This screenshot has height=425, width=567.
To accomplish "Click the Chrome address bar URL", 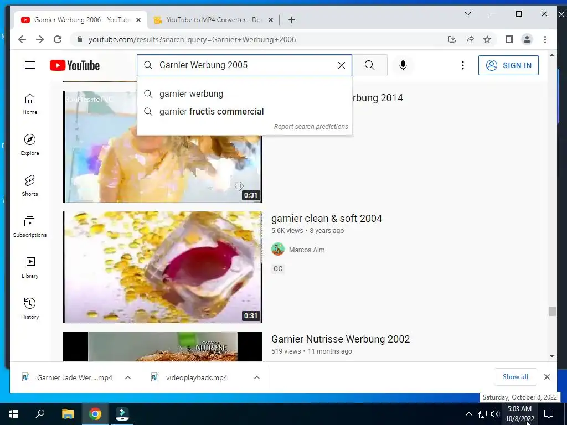I will 192,39.
